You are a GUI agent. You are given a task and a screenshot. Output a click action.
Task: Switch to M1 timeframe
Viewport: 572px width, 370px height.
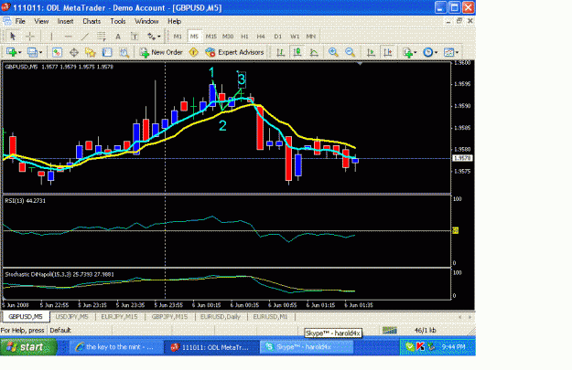[x=178, y=36]
